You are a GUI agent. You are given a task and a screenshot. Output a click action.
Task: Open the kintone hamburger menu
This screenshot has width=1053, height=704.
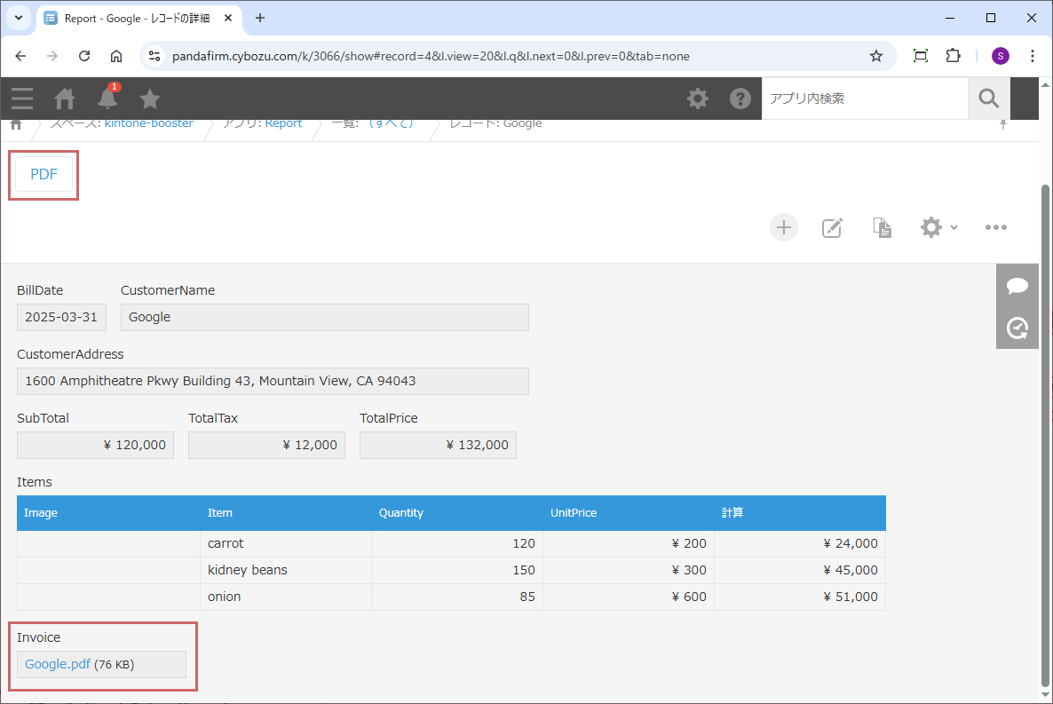22,99
